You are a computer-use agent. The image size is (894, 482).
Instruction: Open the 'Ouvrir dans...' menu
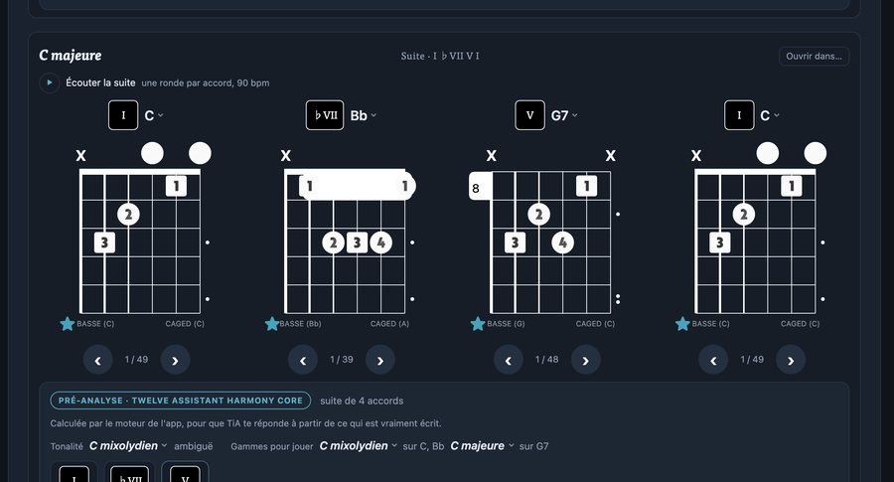click(x=814, y=56)
